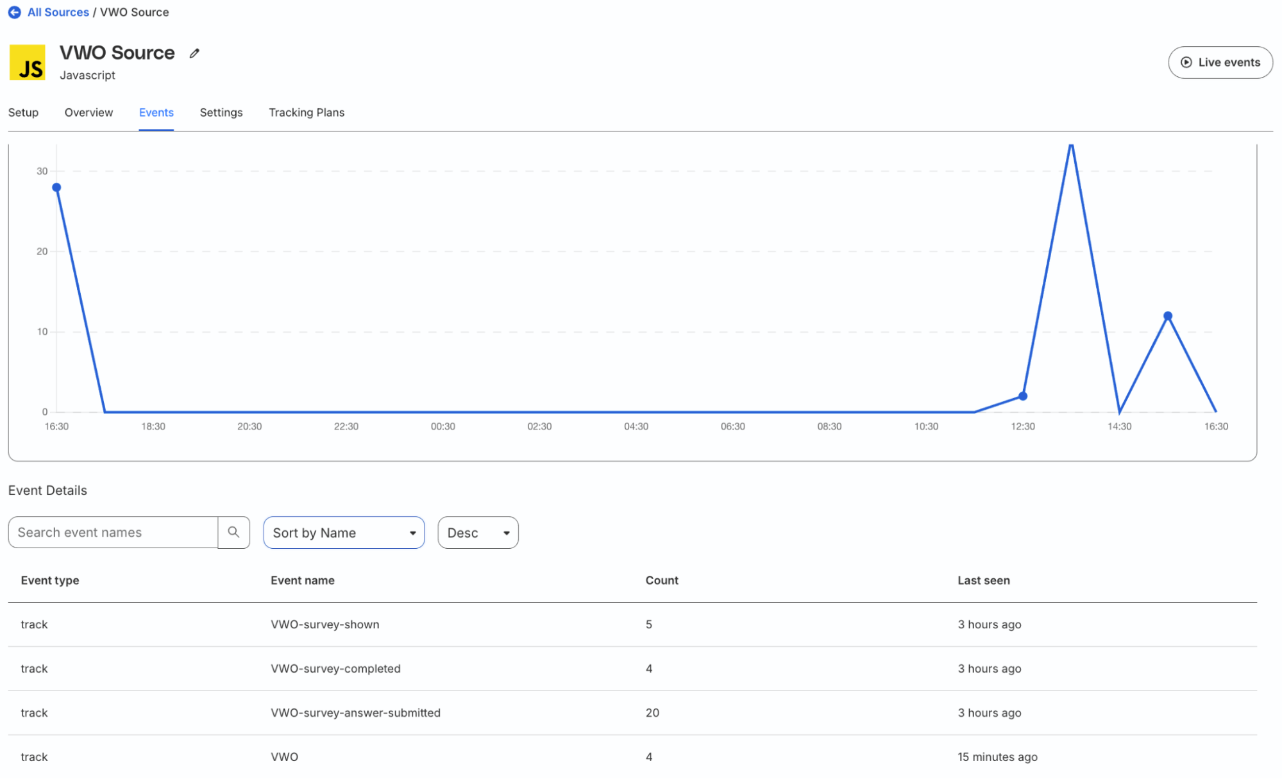Viewport: 1282px width, 779px height.
Task: Click the chart data point at 12:30
Action: pyautogui.click(x=1023, y=396)
